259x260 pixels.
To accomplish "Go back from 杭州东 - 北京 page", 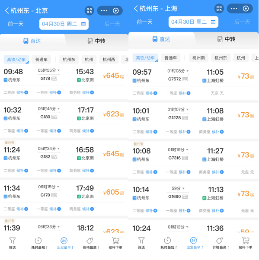I will [7, 11].
